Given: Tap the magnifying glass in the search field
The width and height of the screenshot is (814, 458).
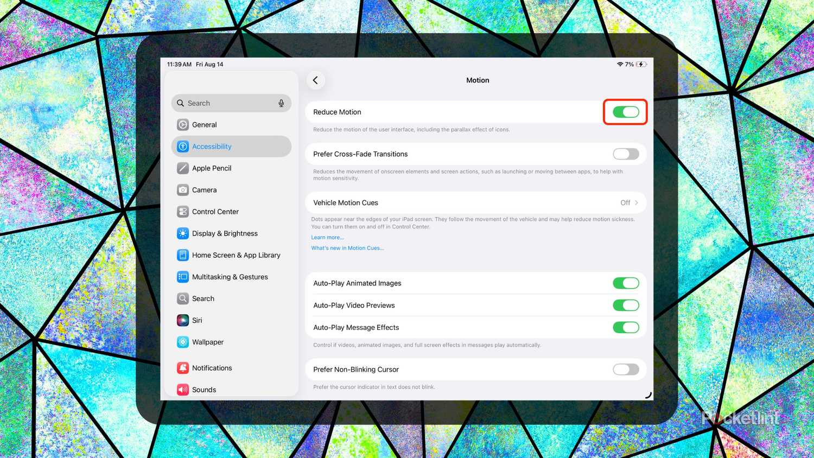Looking at the screenshot, I should click(x=180, y=103).
